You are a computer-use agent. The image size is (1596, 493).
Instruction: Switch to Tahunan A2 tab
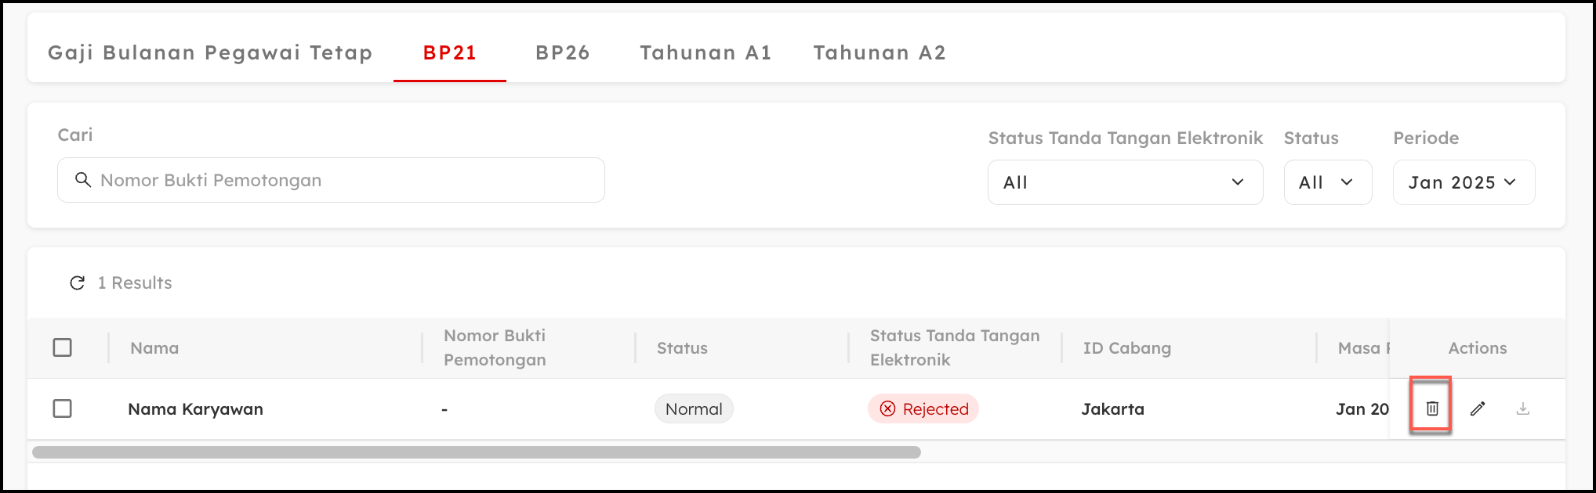click(x=880, y=52)
